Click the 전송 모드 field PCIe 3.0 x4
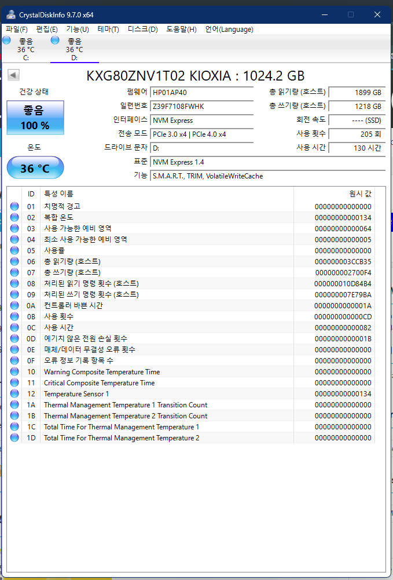Screen dimensions: 393x580 201,134
